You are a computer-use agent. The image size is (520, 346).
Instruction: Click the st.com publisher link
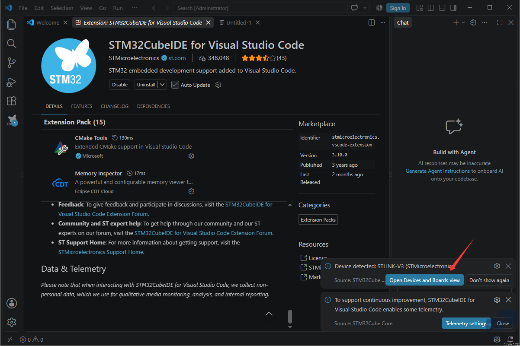(177, 58)
